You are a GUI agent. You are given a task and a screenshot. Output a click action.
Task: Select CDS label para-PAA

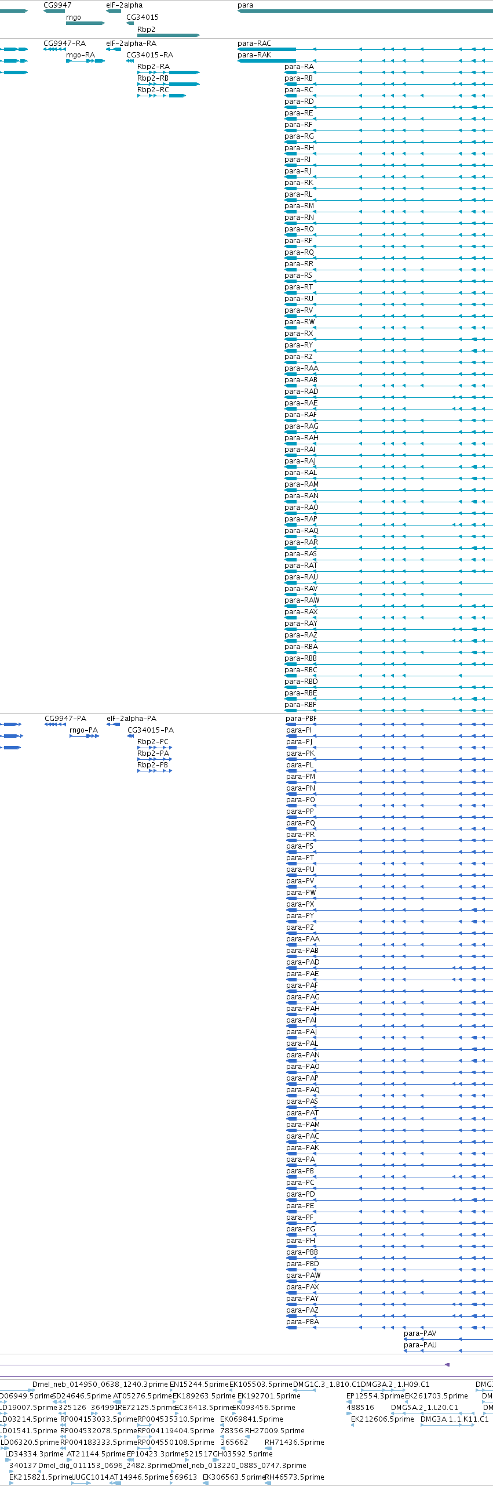303,939
